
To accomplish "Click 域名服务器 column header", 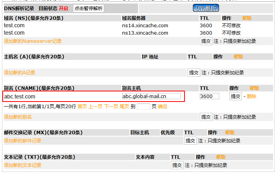I will click(134, 18).
